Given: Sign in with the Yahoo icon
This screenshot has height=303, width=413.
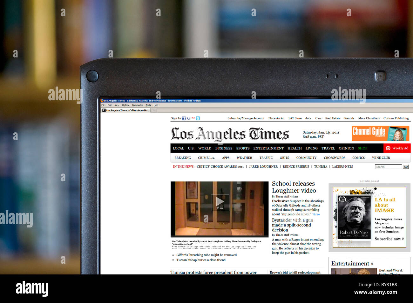Looking at the screenshot, I should (193, 118).
